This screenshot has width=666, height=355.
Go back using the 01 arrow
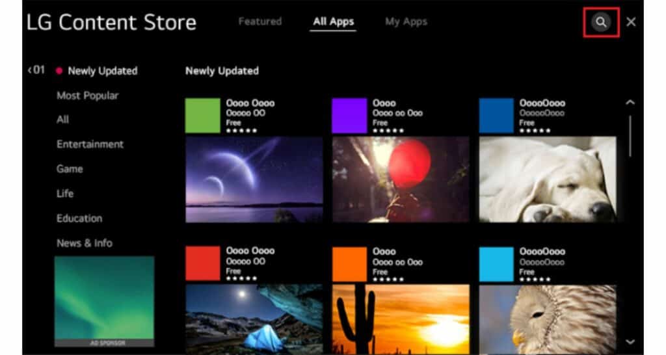[x=36, y=70]
